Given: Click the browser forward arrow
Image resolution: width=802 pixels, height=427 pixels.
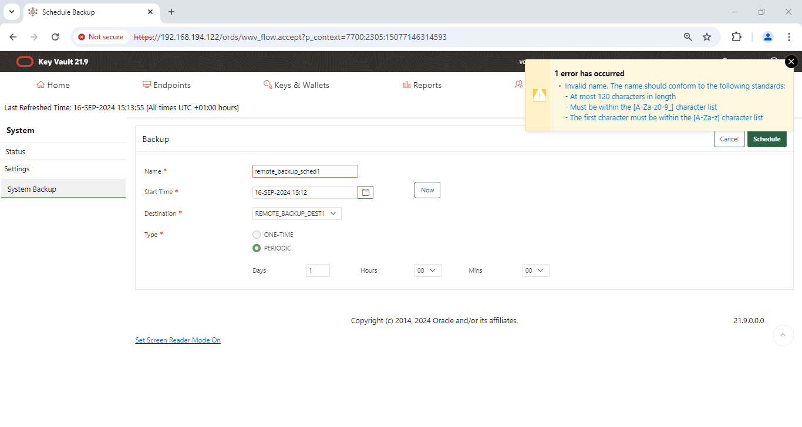Looking at the screenshot, I should [x=34, y=37].
